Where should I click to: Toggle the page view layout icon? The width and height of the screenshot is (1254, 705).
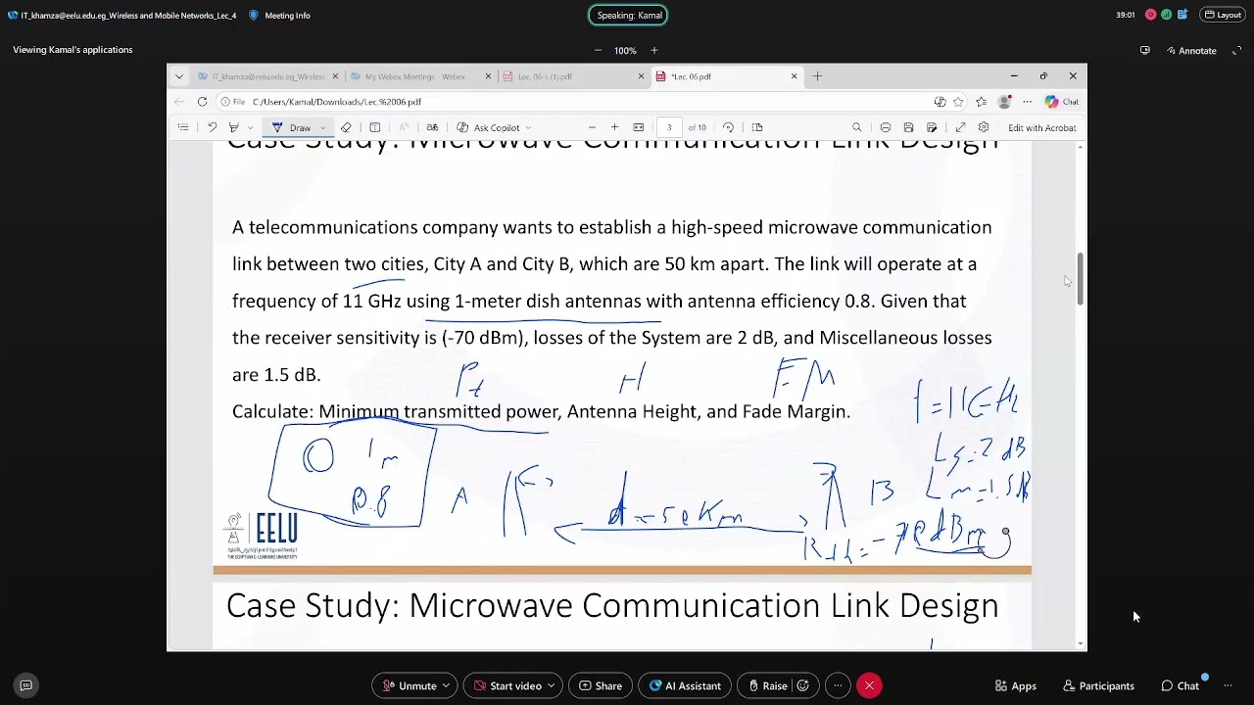pos(757,127)
